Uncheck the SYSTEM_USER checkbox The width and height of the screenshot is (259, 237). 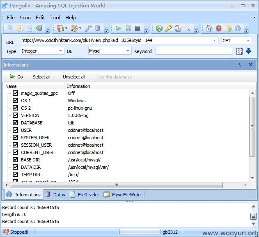[15, 138]
